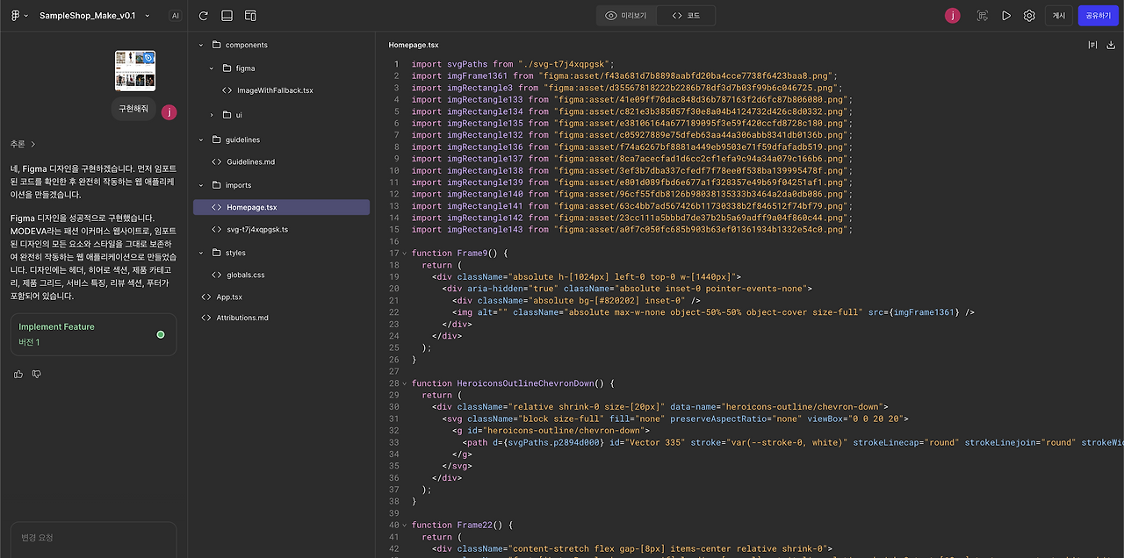Click the Homepage.tsx editor title
Viewport: 1124px width, 558px height.
(414, 45)
